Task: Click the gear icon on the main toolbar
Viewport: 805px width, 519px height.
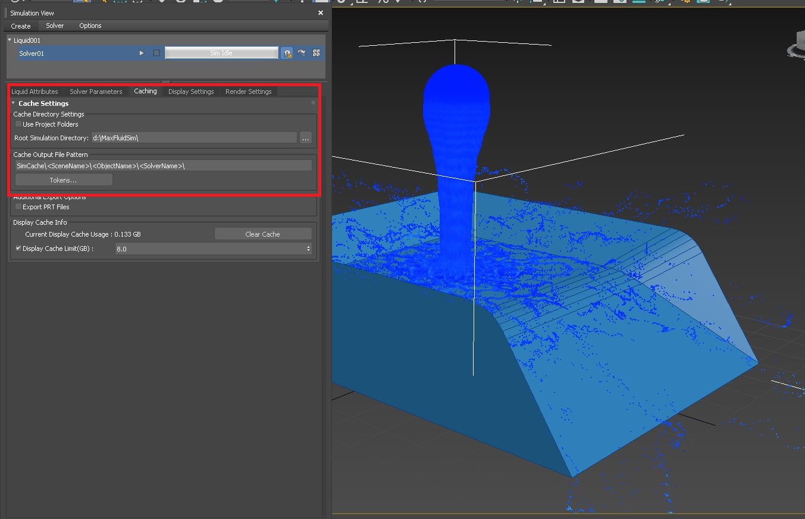Action: pyautogui.click(x=685, y=2)
